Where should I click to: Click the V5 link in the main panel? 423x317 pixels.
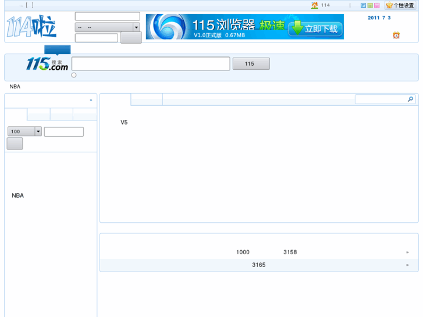pos(124,123)
